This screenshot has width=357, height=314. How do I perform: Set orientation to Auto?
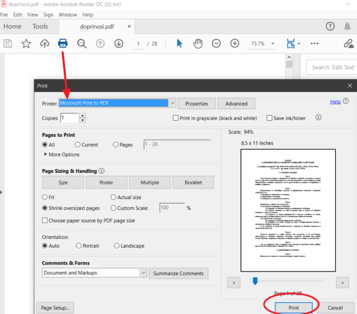coord(45,246)
